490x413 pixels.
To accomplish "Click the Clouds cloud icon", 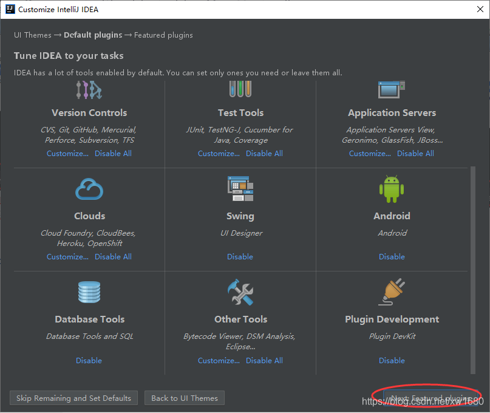I will click(89, 189).
